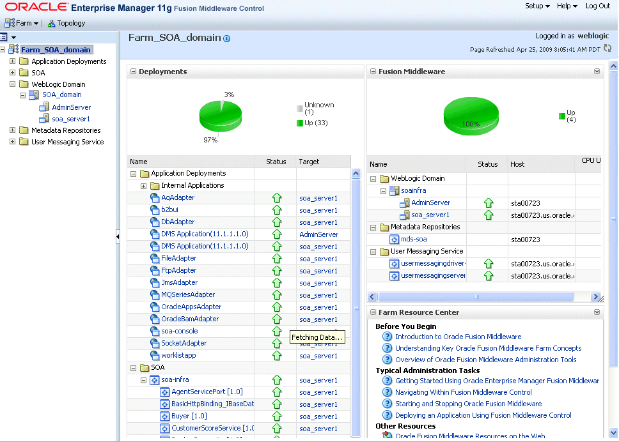Click the Farm_SOA_domain farm icon in tree
Screen dimensions: 619x442
coord(14,49)
